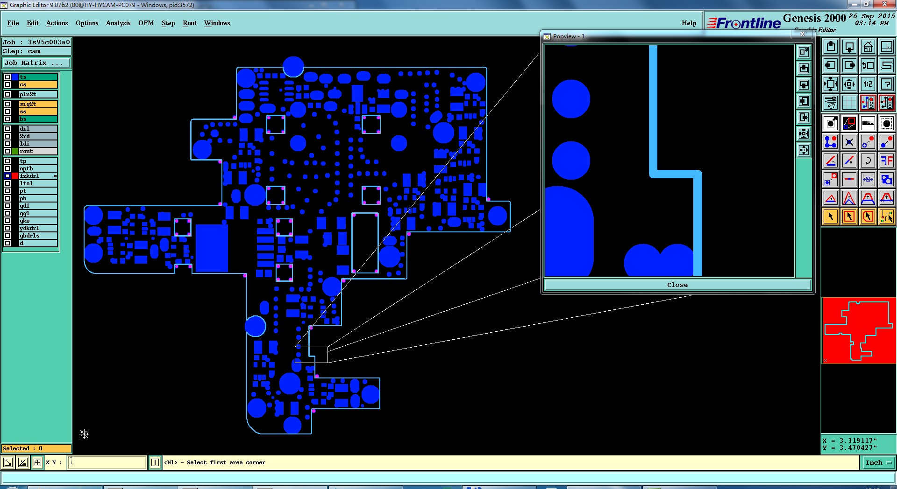Click the 'Selected : 0' status label
Viewport: 897px width, 489px height.
click(x=36, y=448)
